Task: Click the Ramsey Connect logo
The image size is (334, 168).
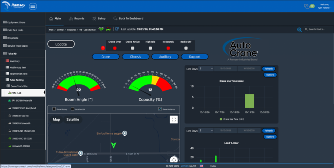Action: pyautogui.click(x=14, y=6)
